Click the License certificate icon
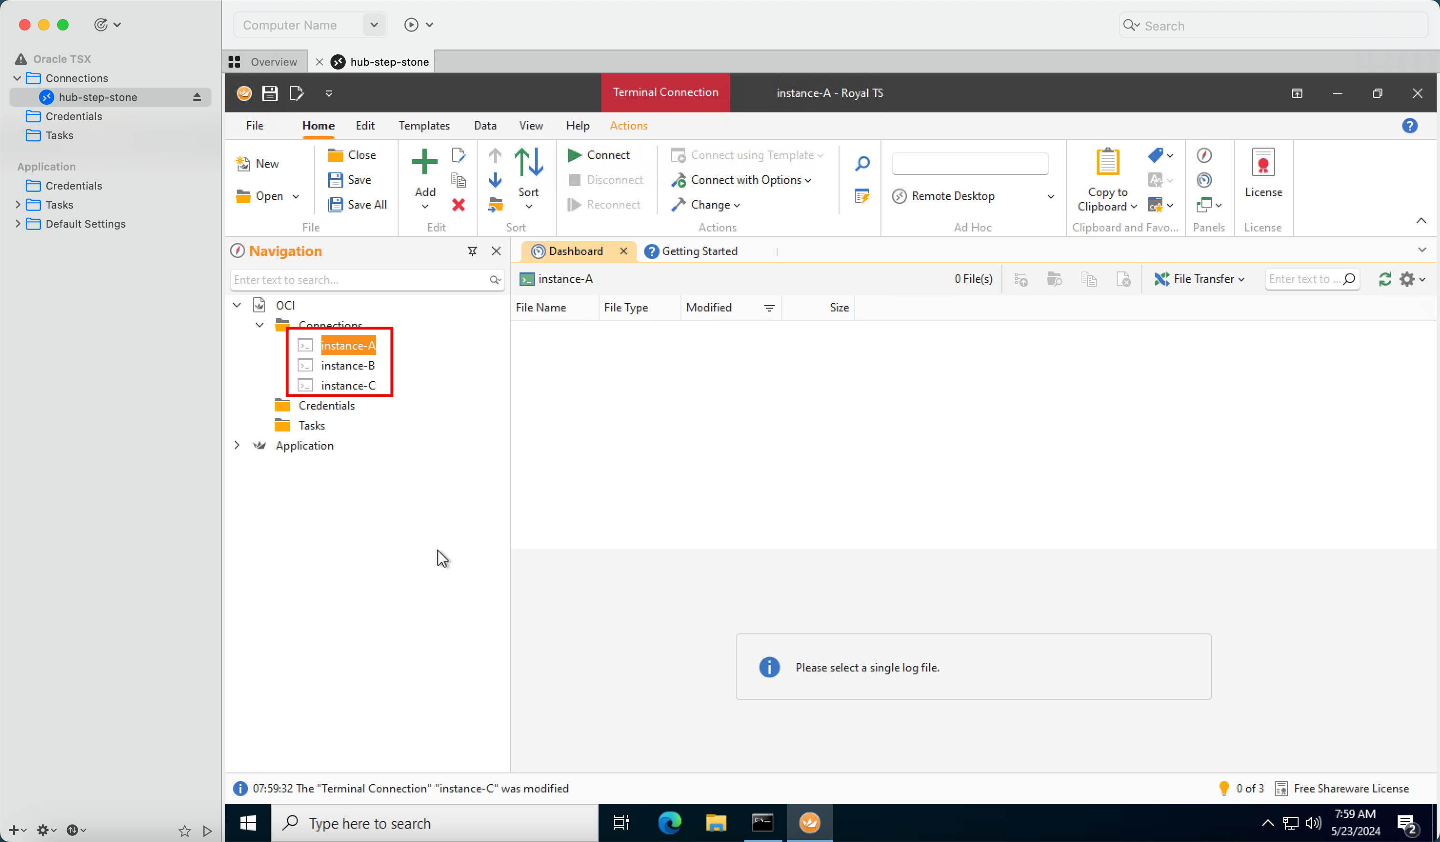 pos(1263,163)
